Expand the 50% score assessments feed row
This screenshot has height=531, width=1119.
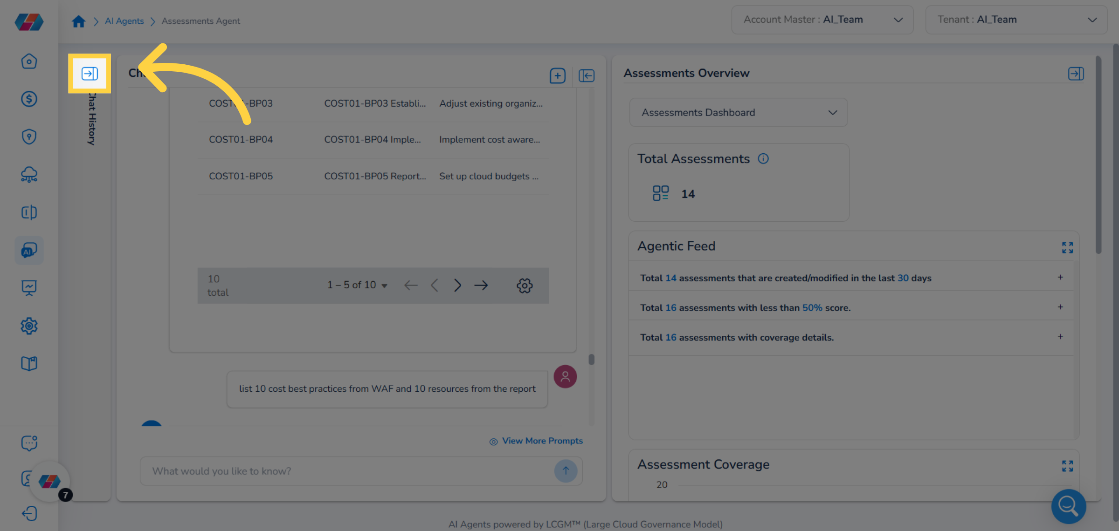[x=1060, y=307]
